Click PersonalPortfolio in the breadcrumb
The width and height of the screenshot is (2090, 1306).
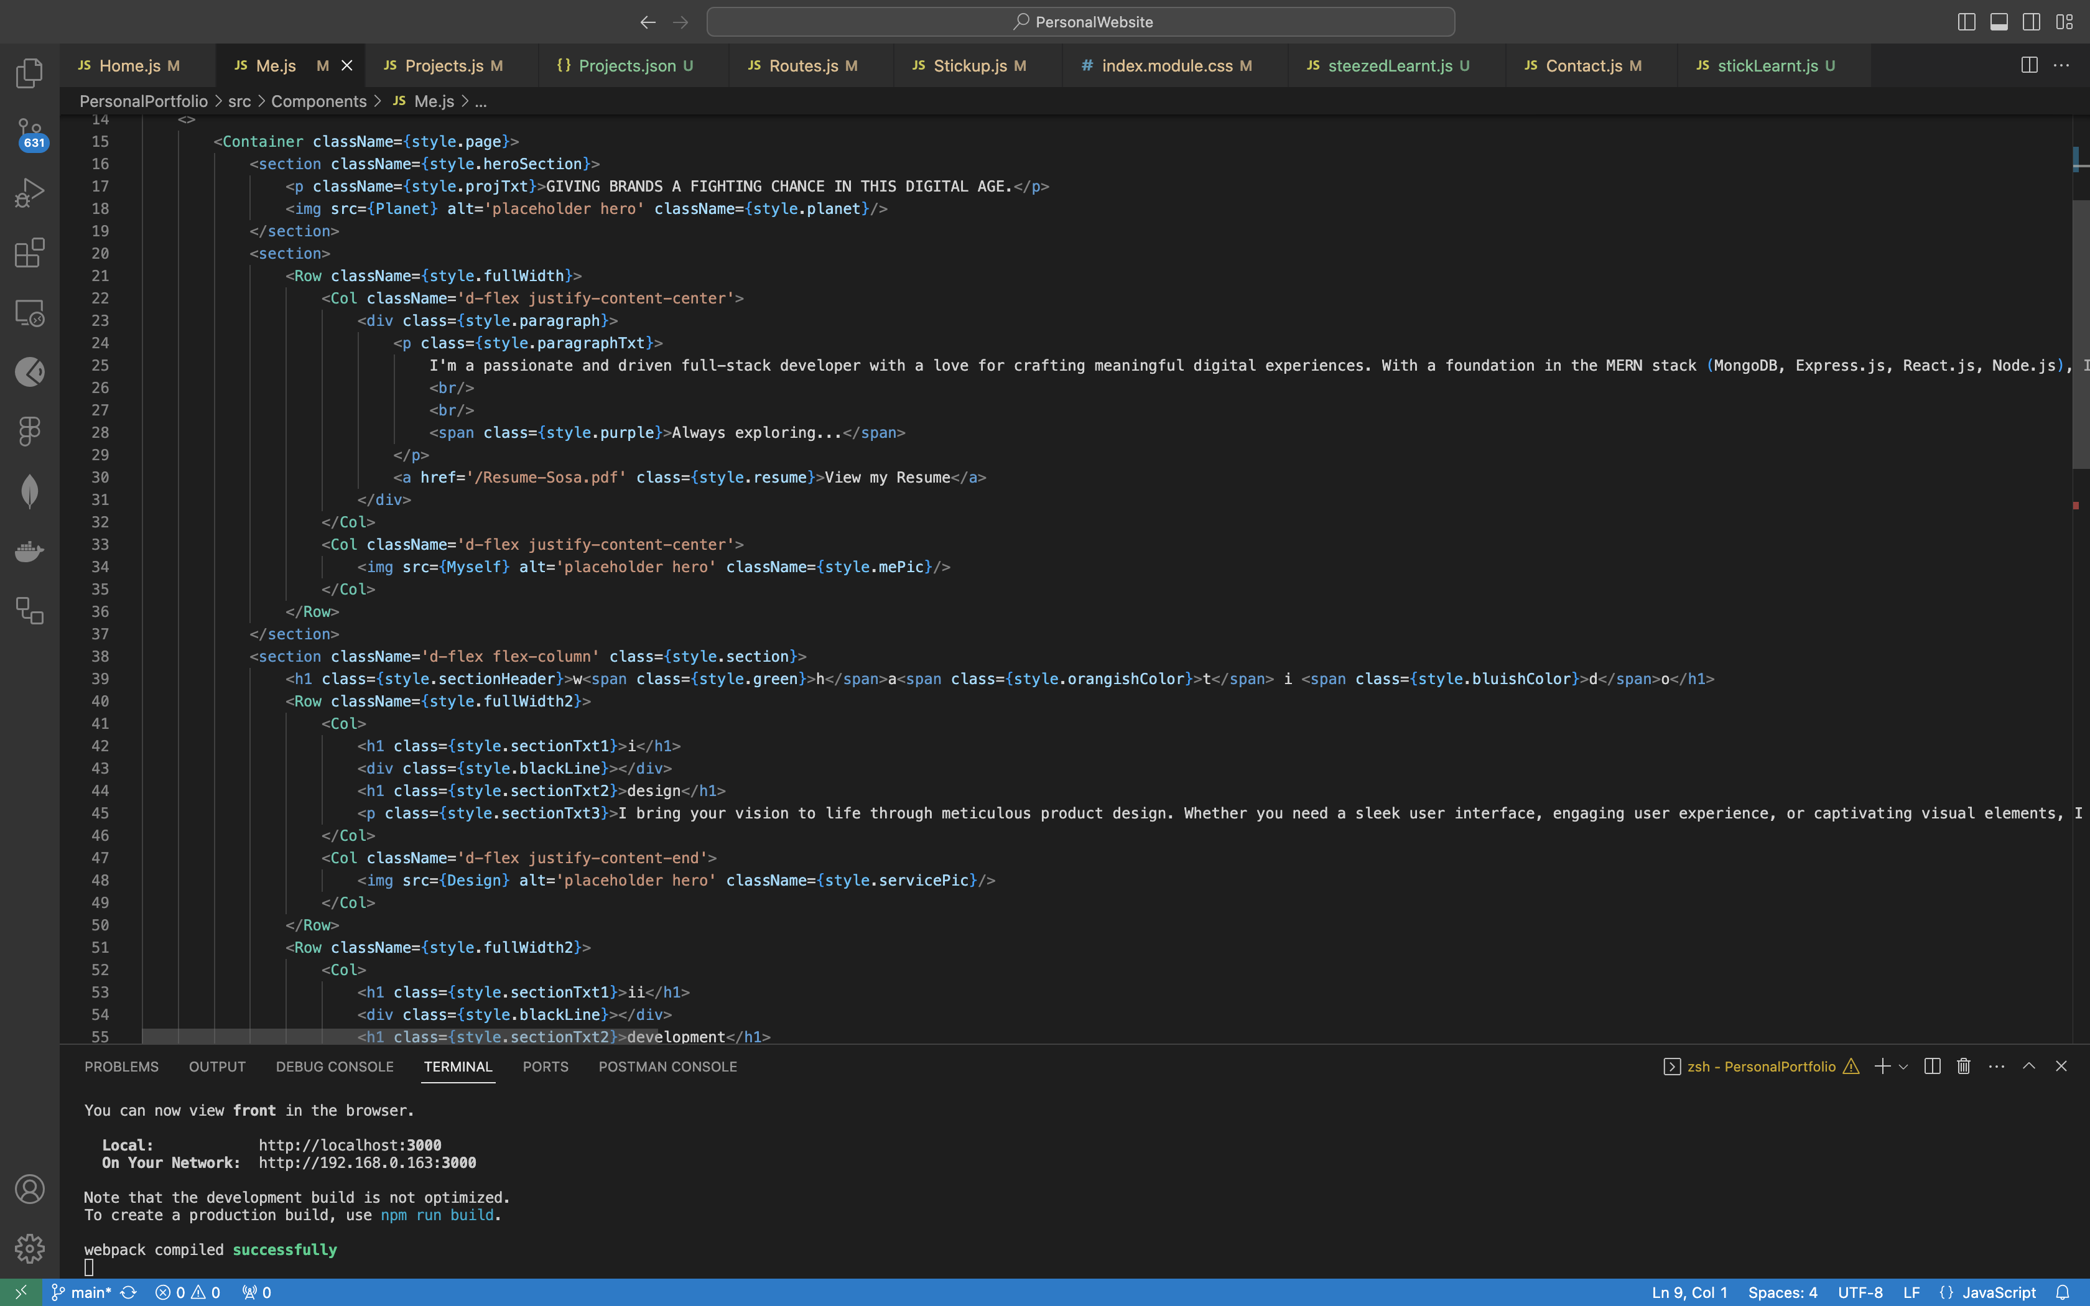(x=143, y=102)
